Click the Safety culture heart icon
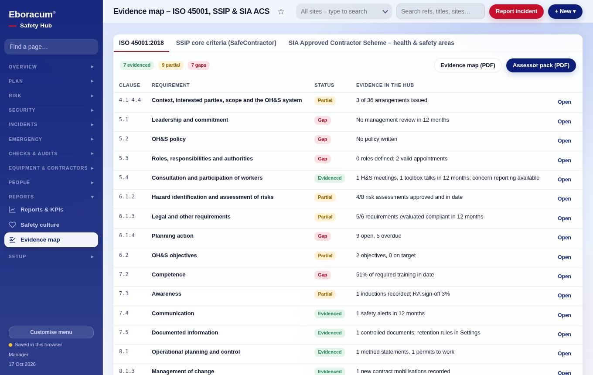593x375 pixels. pos(12,225)
